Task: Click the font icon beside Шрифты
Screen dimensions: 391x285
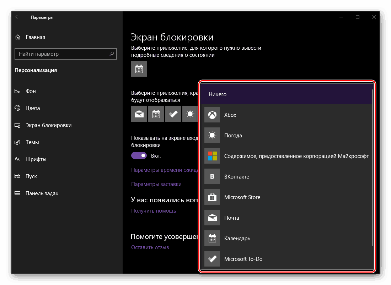Action: click(17, 159)
